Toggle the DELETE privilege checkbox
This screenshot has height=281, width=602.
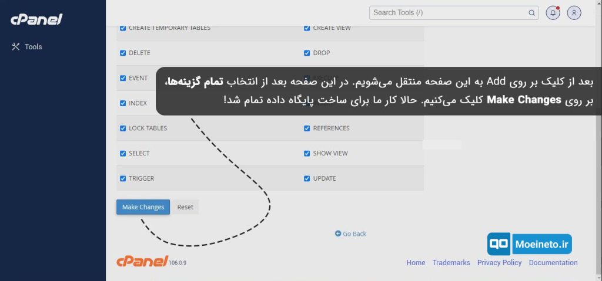123,53
